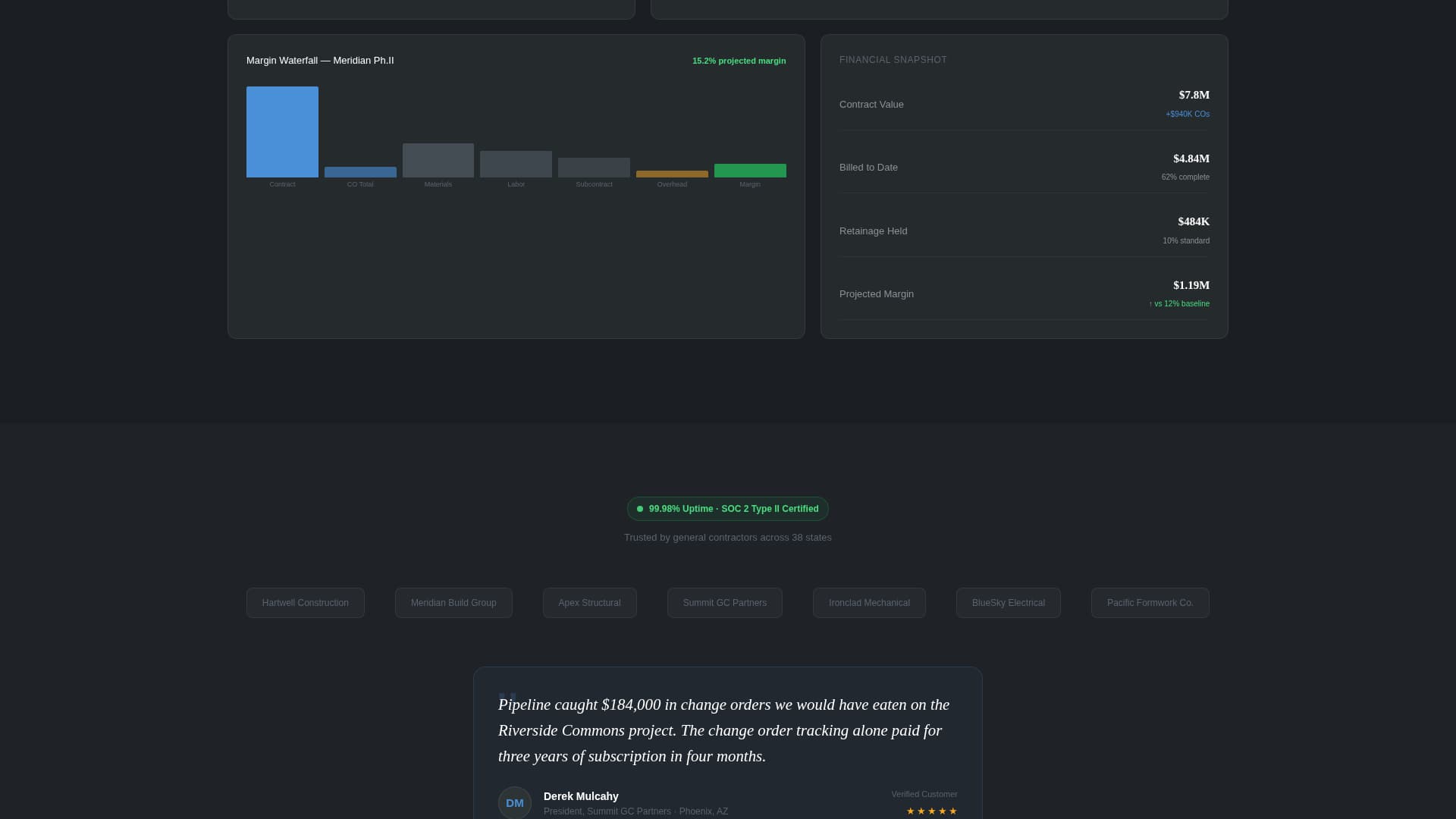This screenshot has height=819, width=1456.
Task: Click the Verified Customer label
Action: click(924, 794)
